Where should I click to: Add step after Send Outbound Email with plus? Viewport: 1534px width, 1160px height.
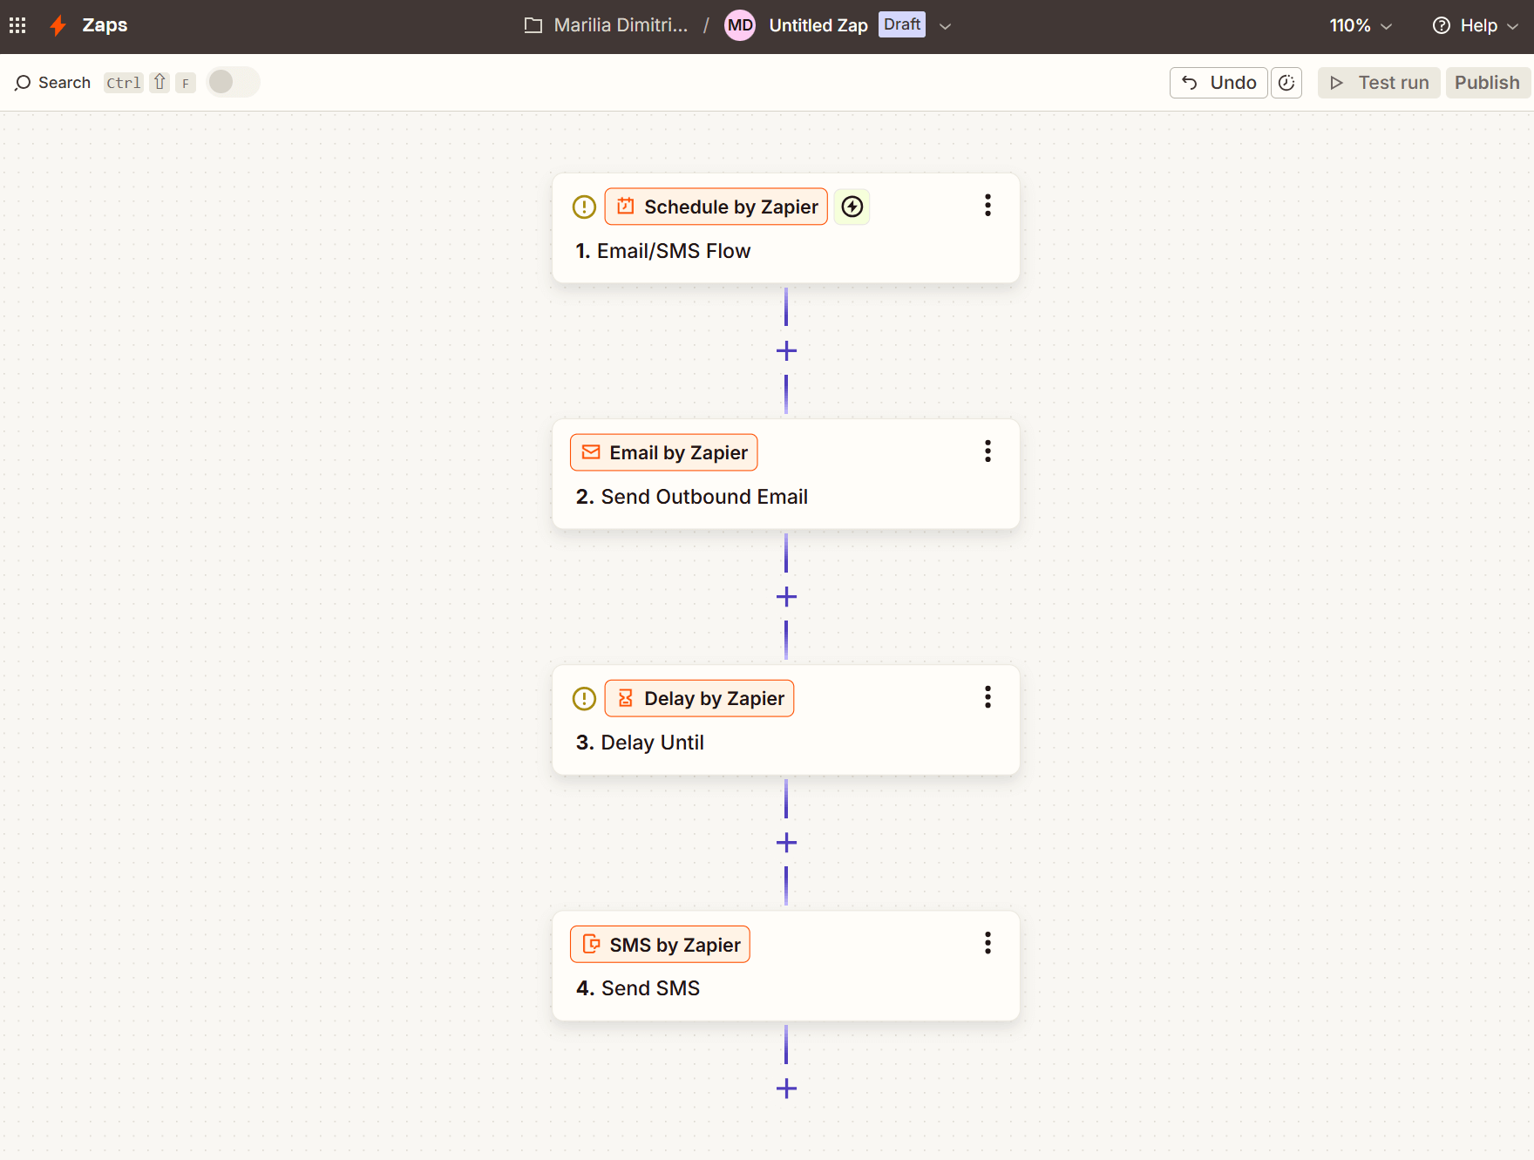pos(786,597)
